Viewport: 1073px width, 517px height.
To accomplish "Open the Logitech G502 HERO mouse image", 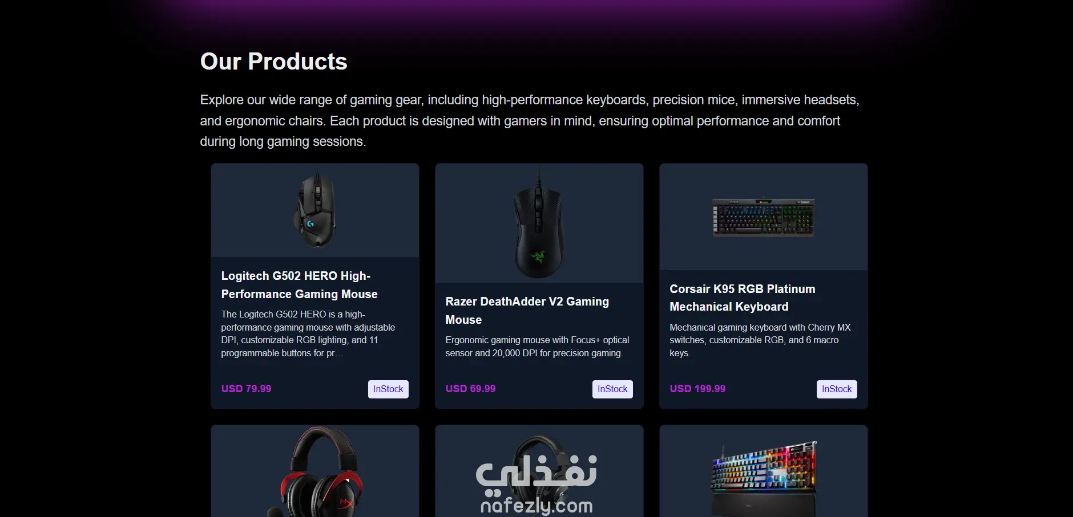I will [315, 210].
